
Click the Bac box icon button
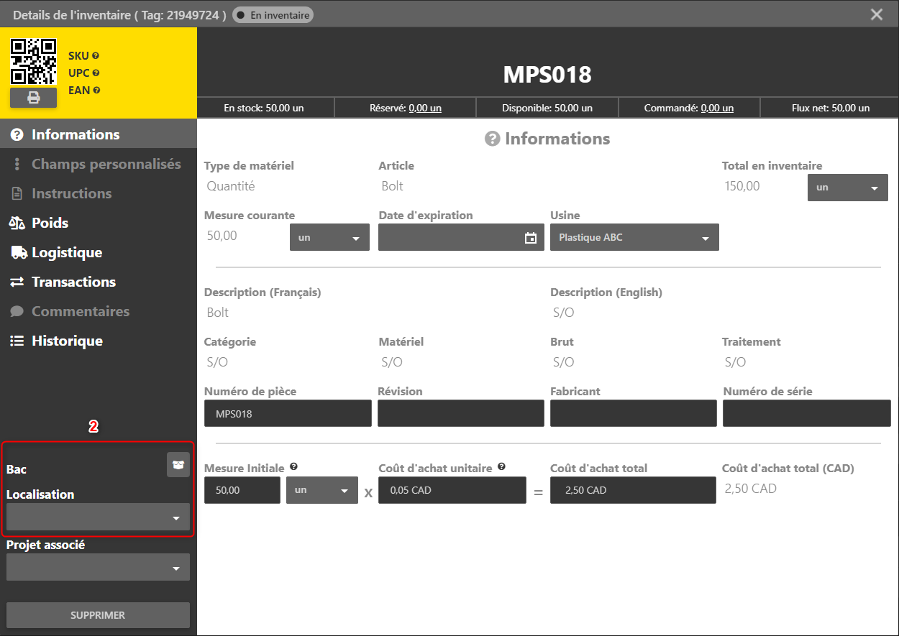pyautogui.click(x=178, y=465)
